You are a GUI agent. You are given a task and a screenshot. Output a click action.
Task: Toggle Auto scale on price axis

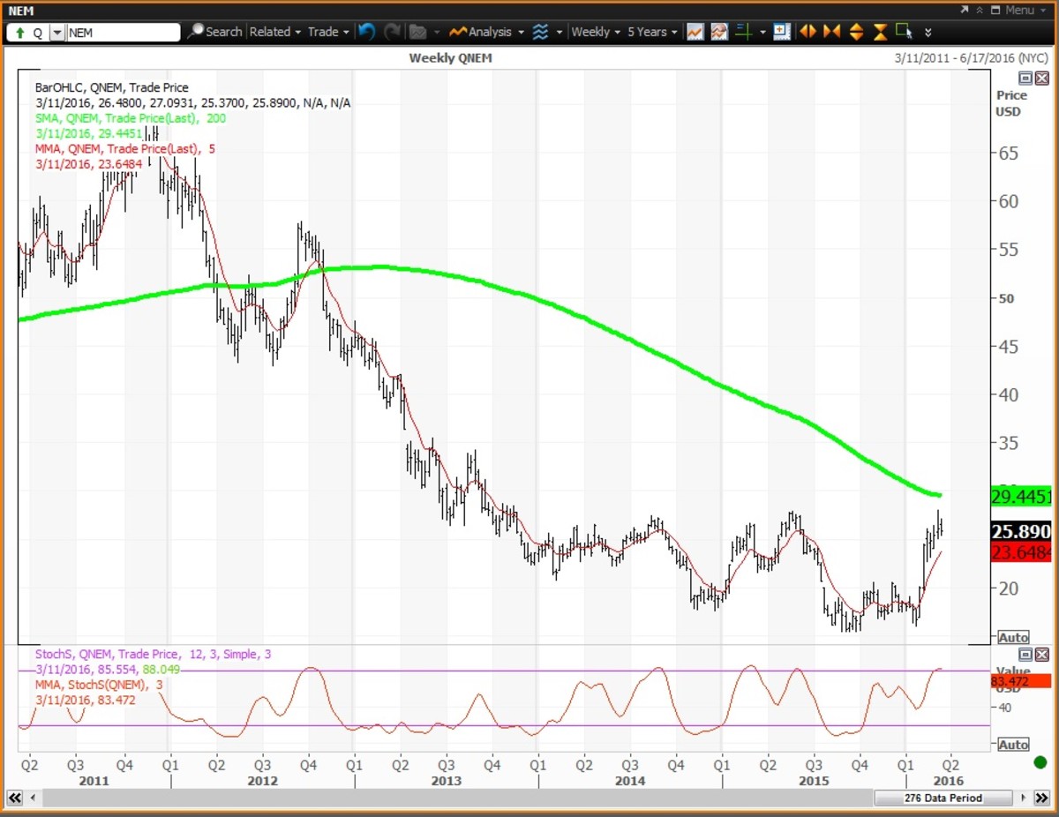1013,637
